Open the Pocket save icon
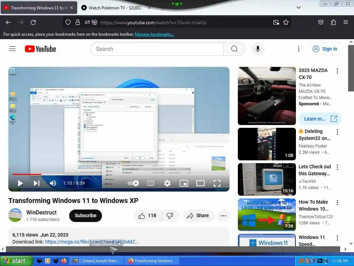This screenshot has height=266, width=354. (320, 22)
